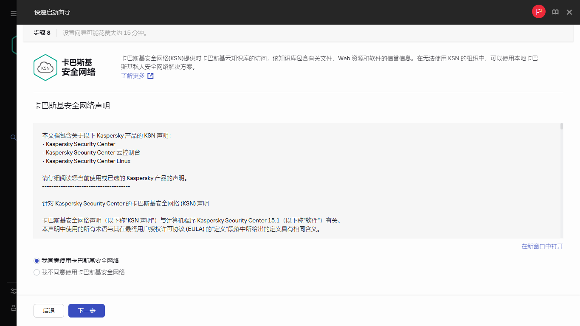View notifications via the red flag icon
Viewport: 580px width, 326px height.
(x=538, y=11)
